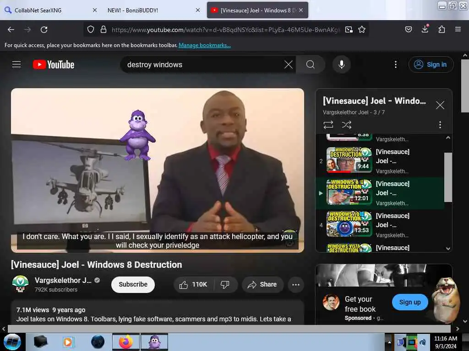Screen dimensions: 469x351
Task: Open playlist options three-dot menu
Action: (x=440, y=125)
